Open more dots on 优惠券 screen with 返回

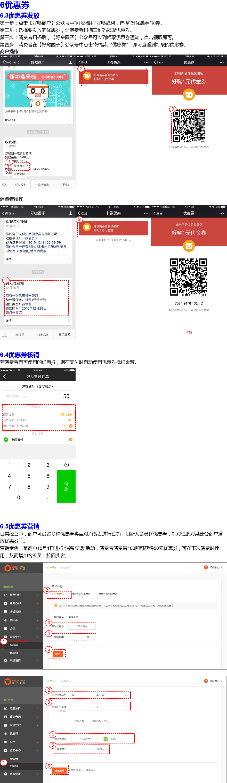222,213
